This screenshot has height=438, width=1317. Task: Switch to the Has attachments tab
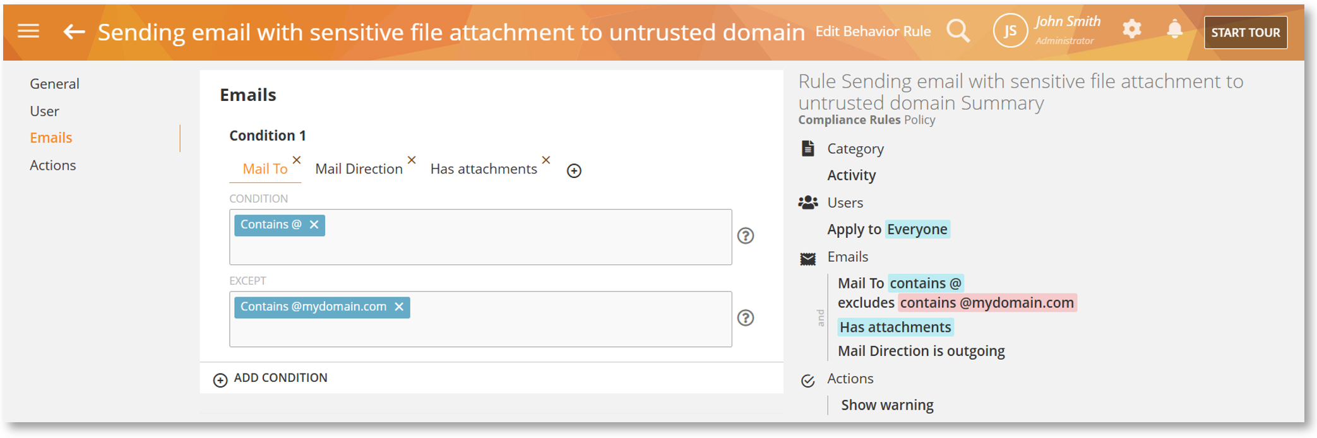(x=484, y=169)
